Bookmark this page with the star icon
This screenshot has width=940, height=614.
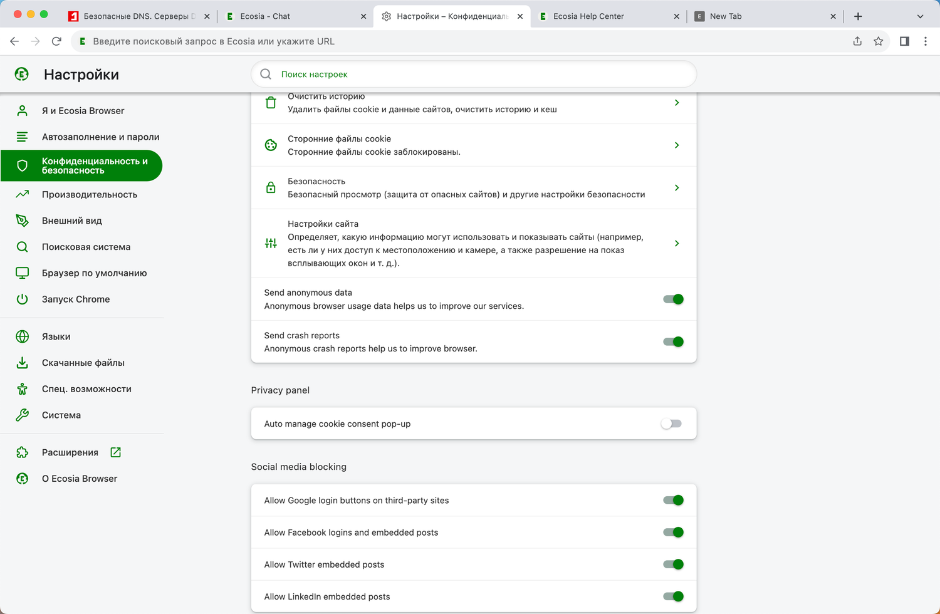879,41
